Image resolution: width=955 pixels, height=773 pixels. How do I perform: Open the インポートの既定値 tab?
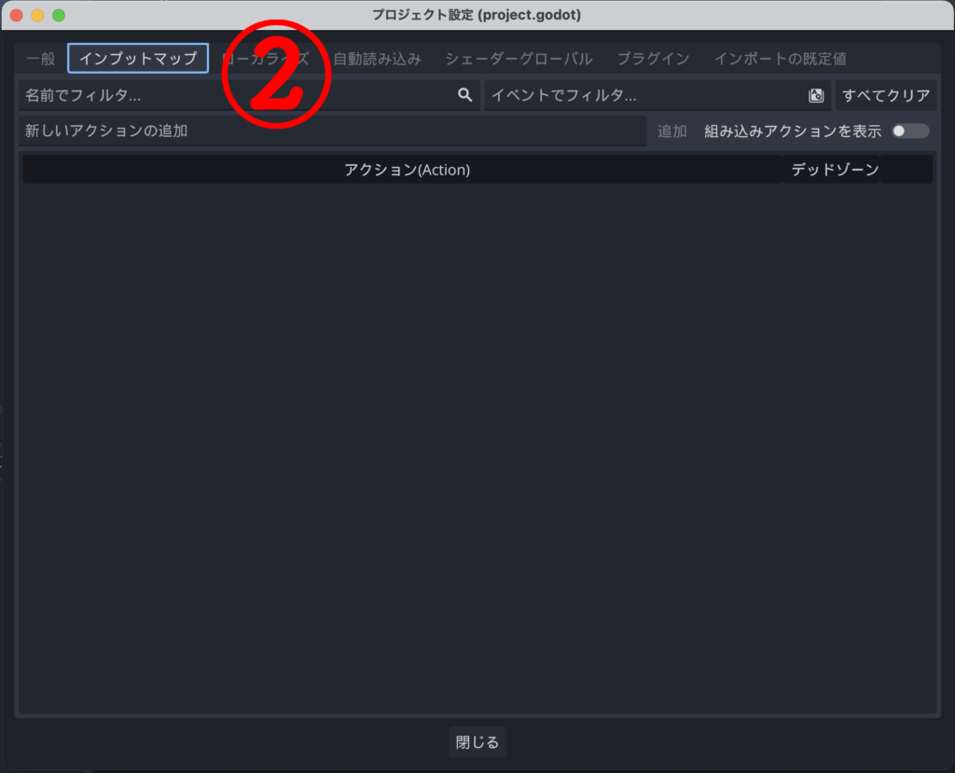coord(780,59)
